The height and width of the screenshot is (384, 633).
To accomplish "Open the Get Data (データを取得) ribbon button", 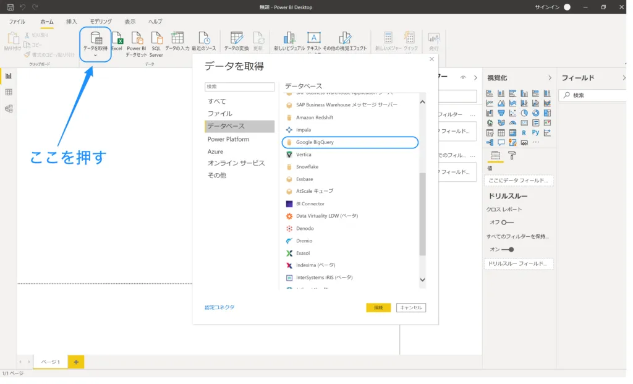I will click(96, 44).
